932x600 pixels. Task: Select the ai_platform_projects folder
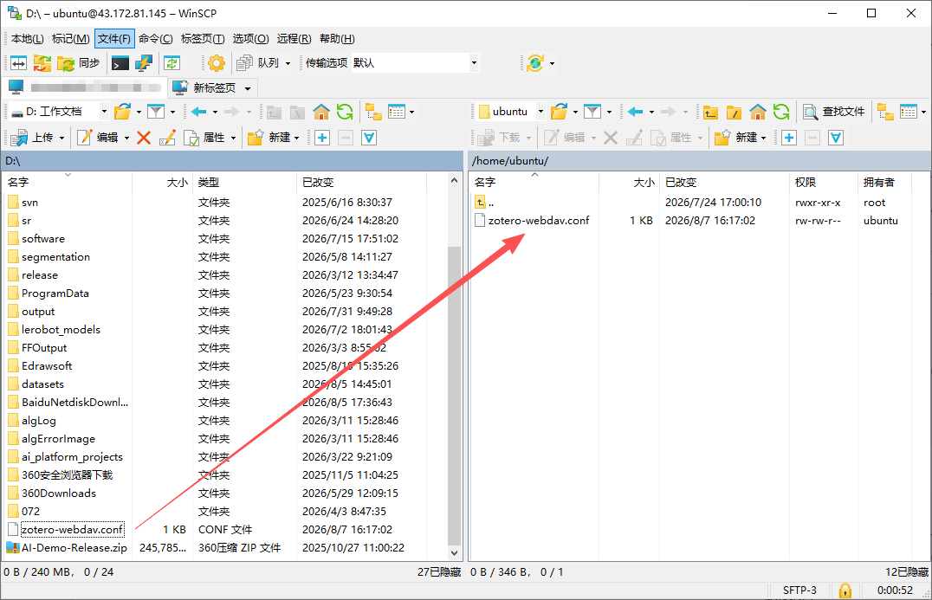click(x=73, y=457)
